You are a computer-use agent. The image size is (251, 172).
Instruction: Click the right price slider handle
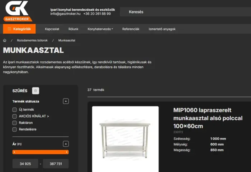(x=67, y=152)
